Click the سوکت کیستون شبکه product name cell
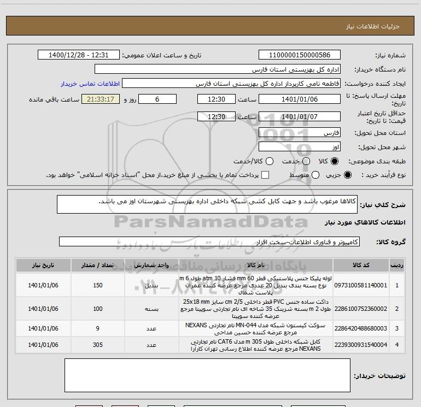 point(256,329)
